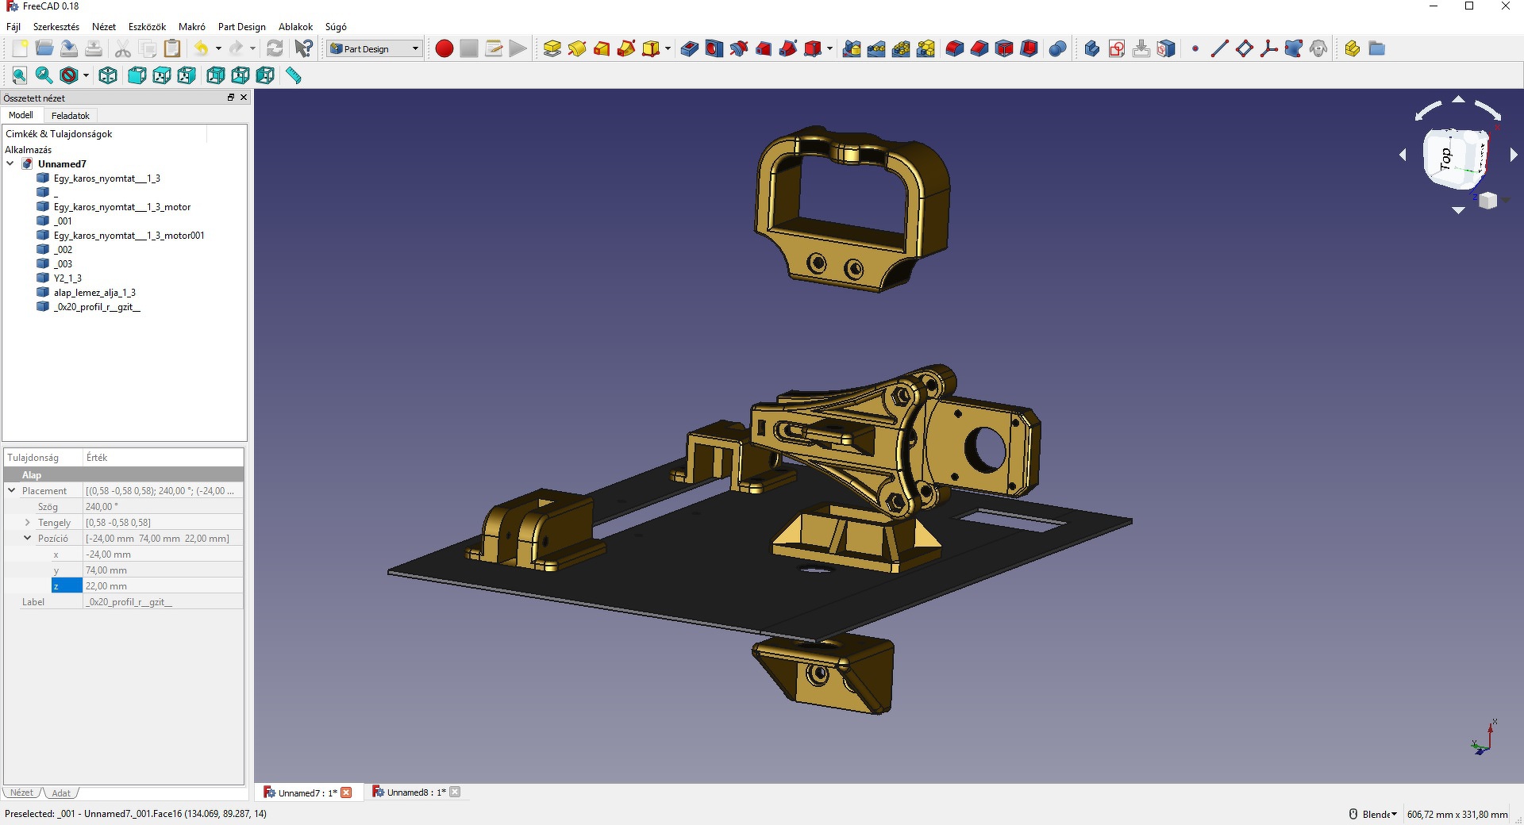The image size is (1524, 825).
Task: Open the Súgó menu
Action: tap(336, 27)
